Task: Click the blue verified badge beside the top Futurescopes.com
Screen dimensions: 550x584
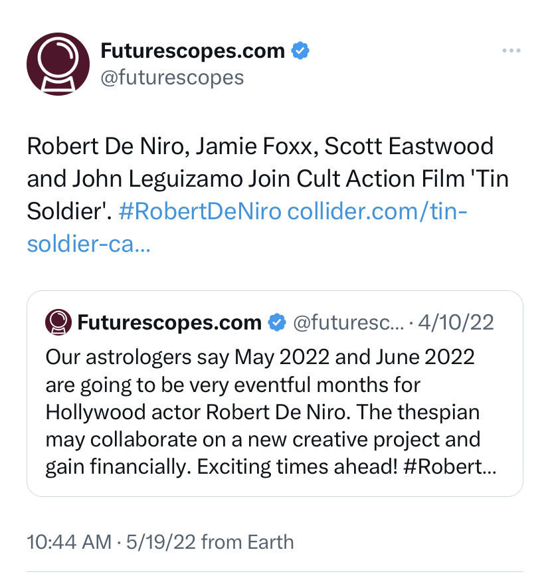Action: (x=300, y=50)
